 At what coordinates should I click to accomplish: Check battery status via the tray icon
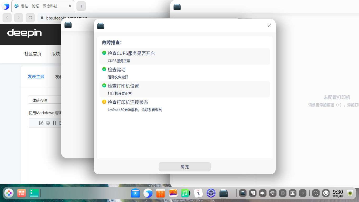(293, 193)
